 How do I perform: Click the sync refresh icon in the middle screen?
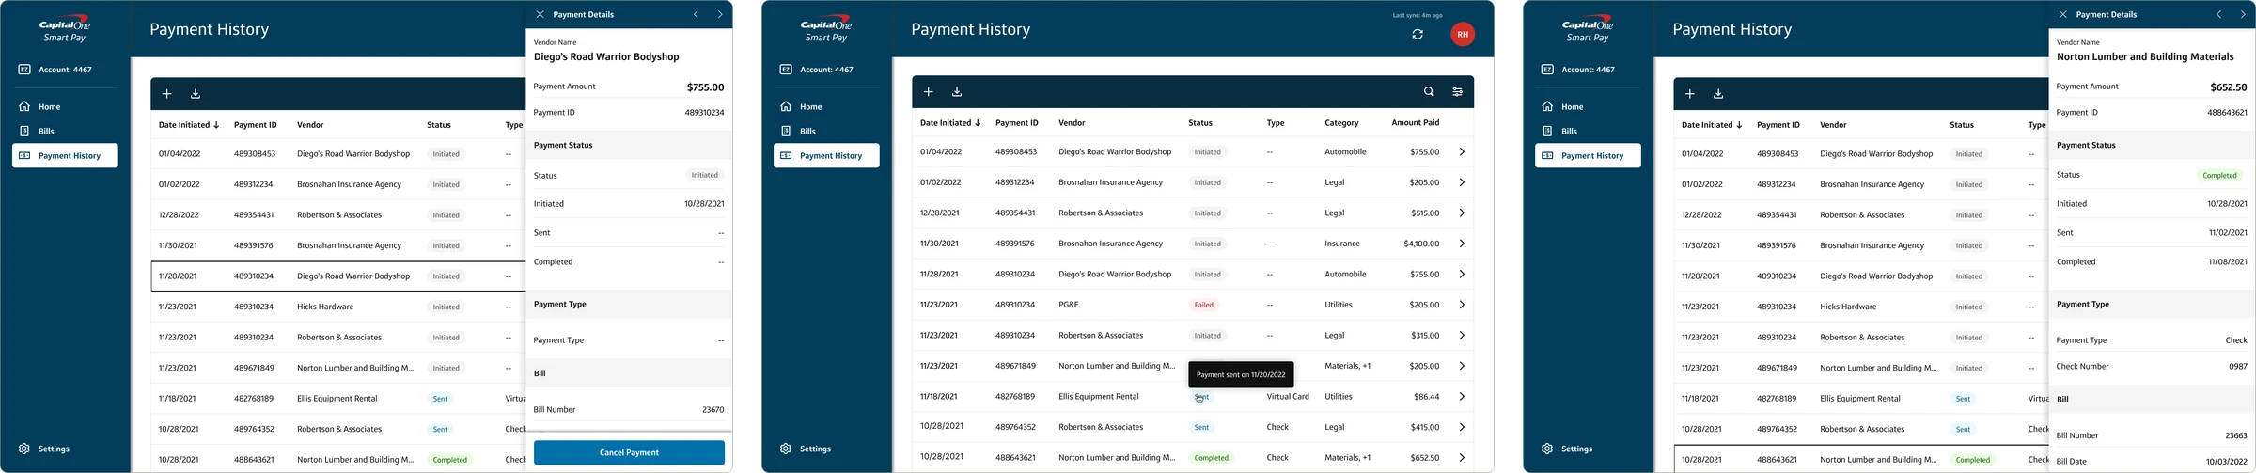tap(1418, 35)
